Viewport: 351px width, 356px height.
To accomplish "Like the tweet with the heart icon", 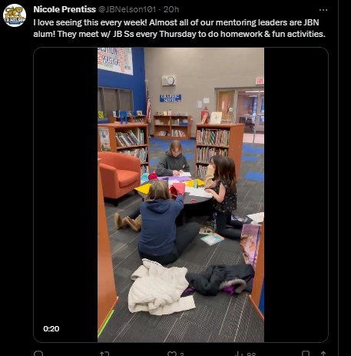I will (171, 354).
